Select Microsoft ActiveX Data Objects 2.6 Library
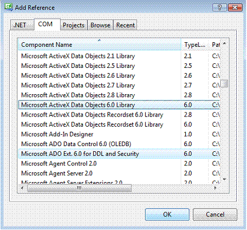This screenshot has height=230, width=247. (119, 75)
